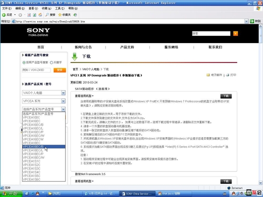
Task: Click the model number input field (例如: VGN Z46D)
Action: click(x=36, y=70)
